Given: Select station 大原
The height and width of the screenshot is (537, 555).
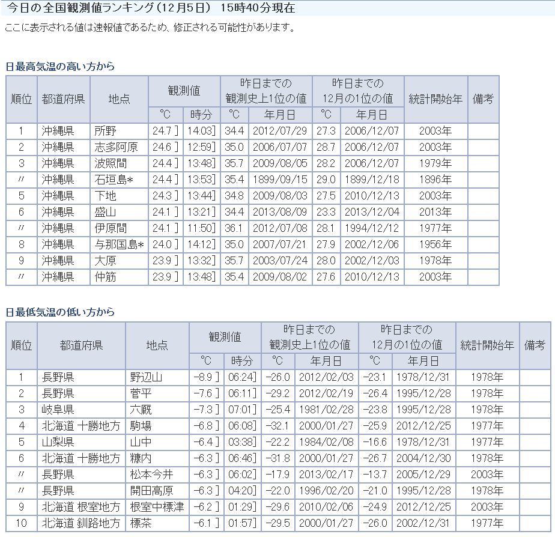Looking at the screenshot, I should pos(105,261).
